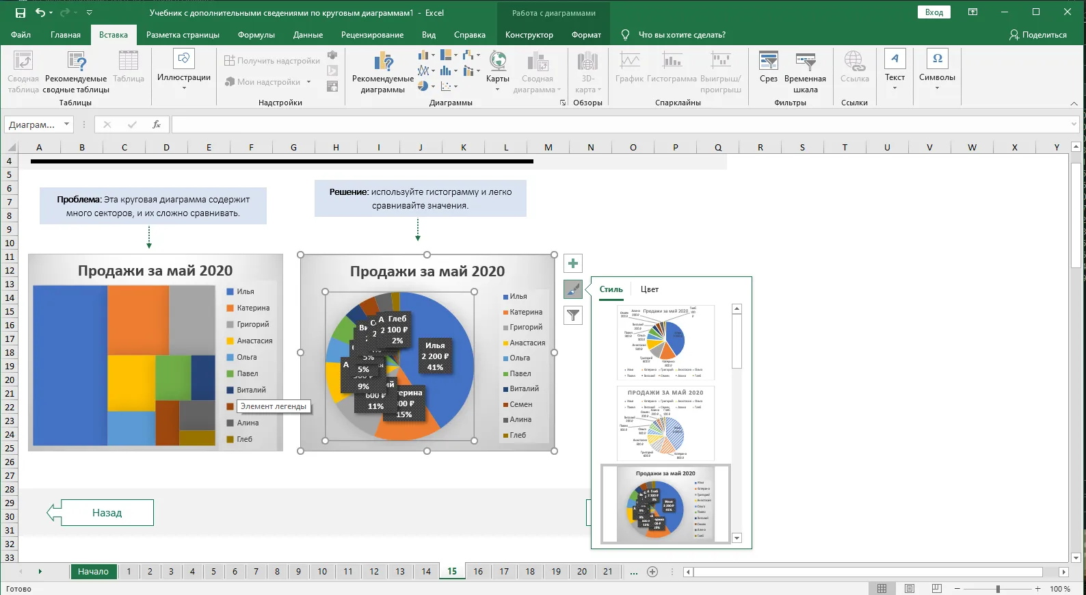The width and height of the screenshot is (1086, 595).
Task: Click the Назад button
Action: (107, 512)
